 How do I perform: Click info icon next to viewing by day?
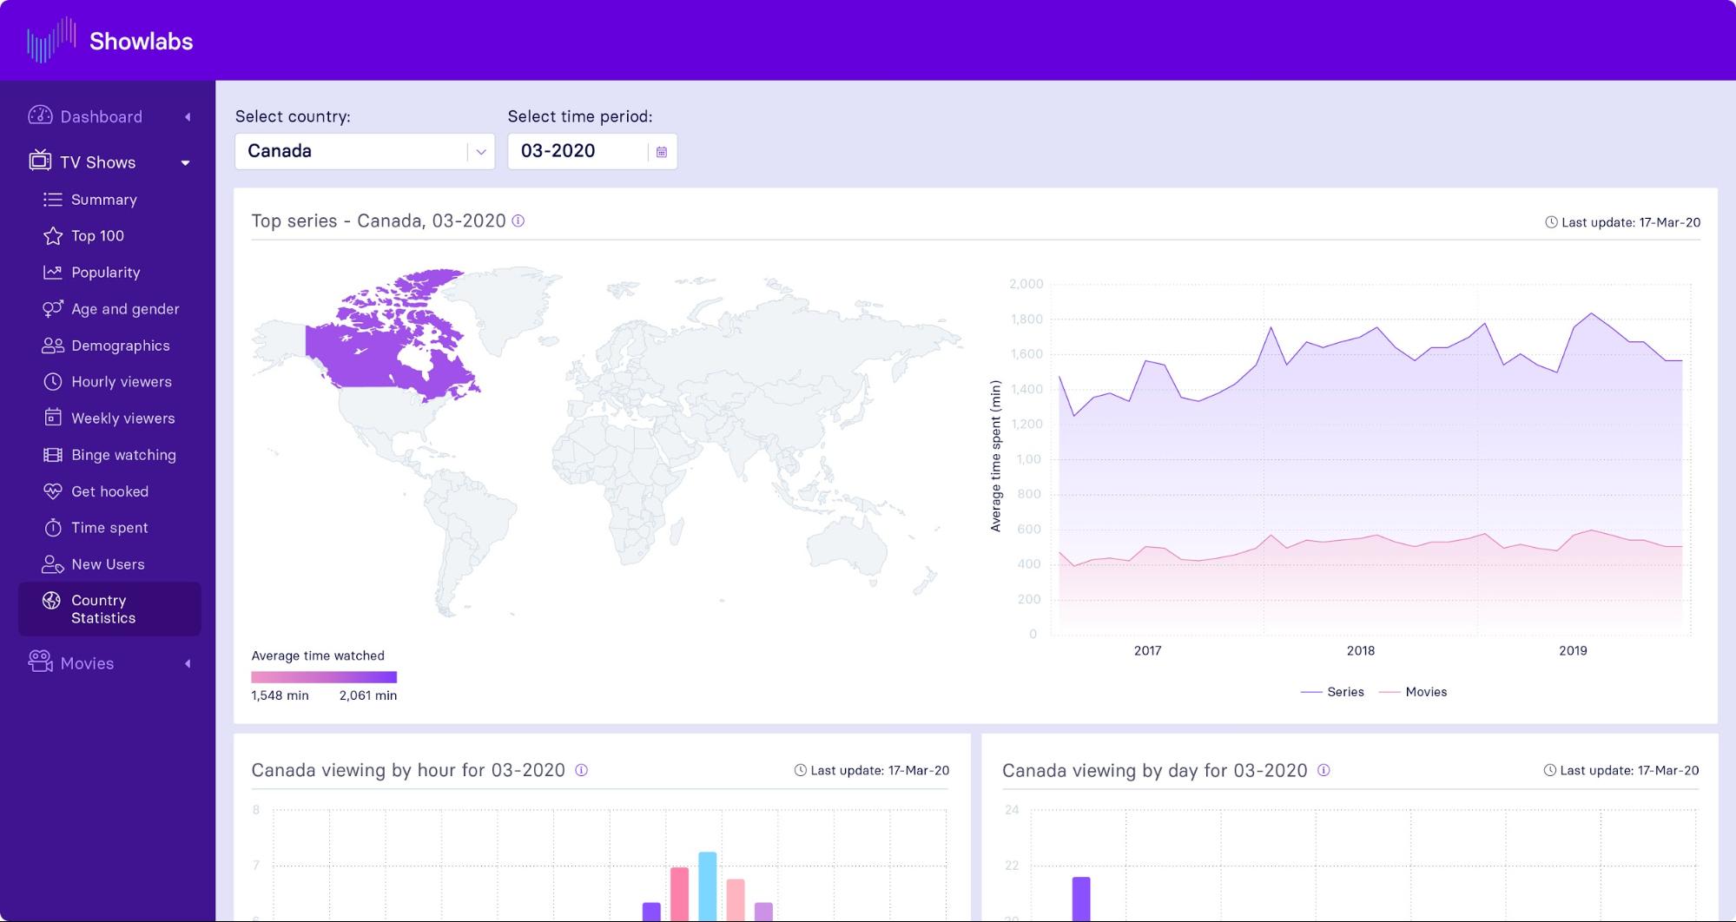[1323, 770]
